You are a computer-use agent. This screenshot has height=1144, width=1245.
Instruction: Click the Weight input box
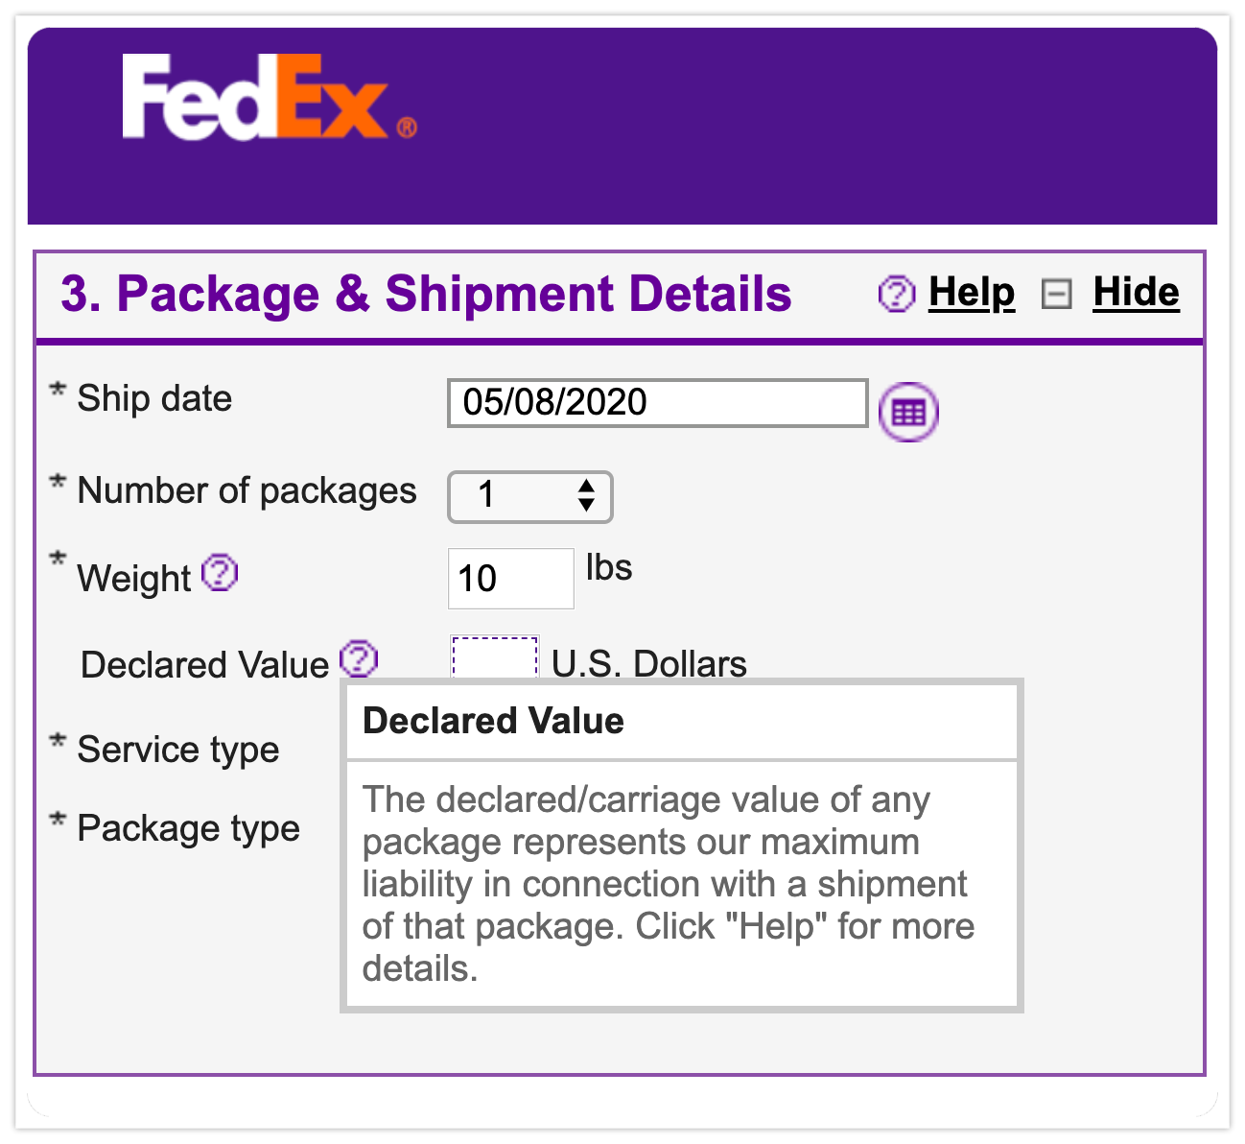tap(510, 579)
